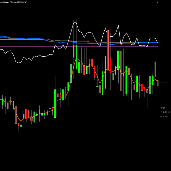Click the 'V: 1.16 X' volume label
This screenshot has width=171, height=171.
click(165, 112)
